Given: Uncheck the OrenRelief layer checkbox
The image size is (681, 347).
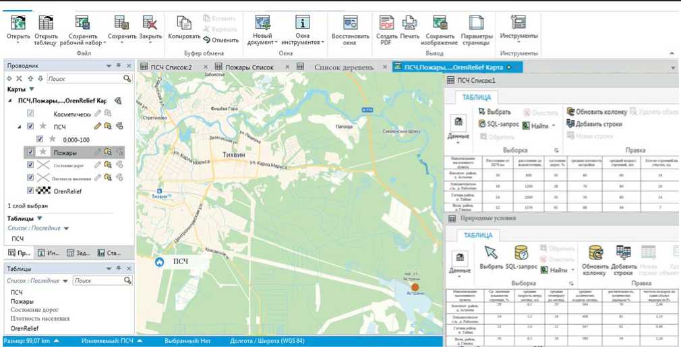Looking at the screenshot, I should pyautogui.click(x=30, y=190).
